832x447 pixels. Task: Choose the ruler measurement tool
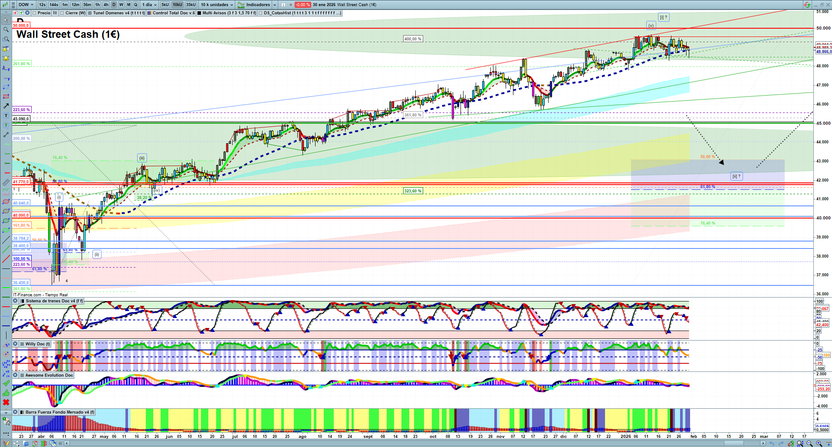6,182
